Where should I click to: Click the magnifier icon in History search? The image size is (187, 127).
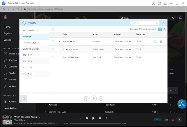click(x=157, y=23)
